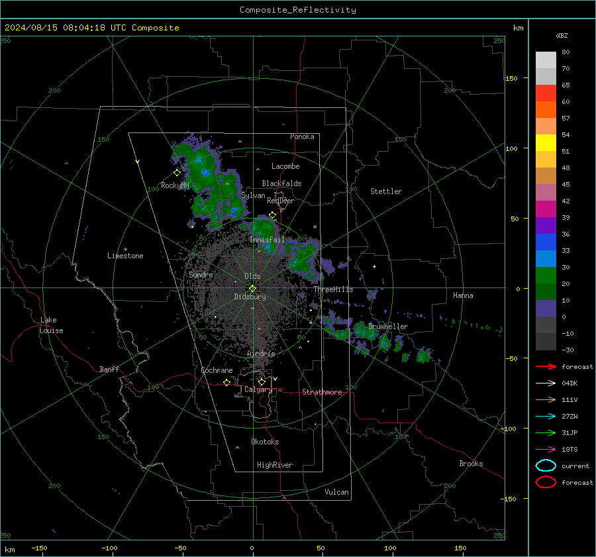
Task: Click the Limestone label
Action: (x=125, y=256)
